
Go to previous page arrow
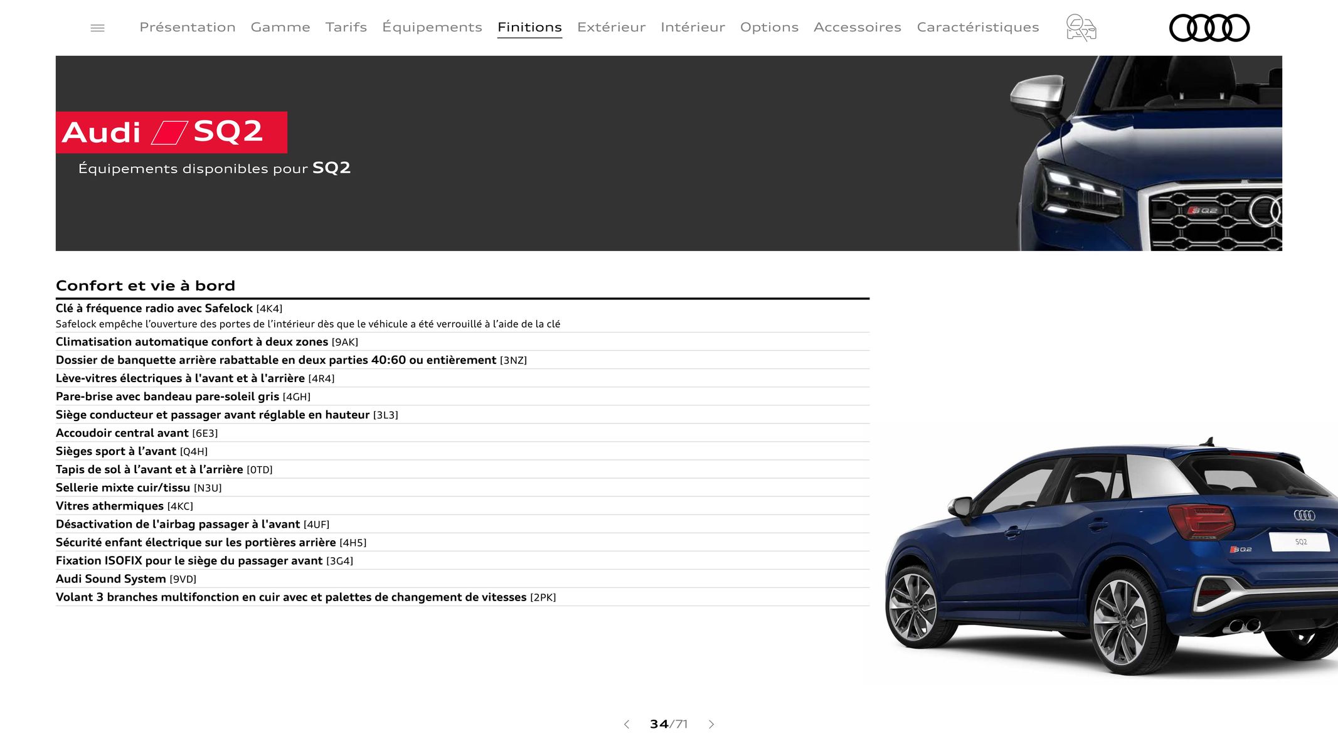pos(626,724)
